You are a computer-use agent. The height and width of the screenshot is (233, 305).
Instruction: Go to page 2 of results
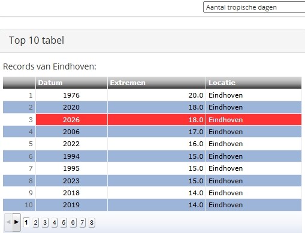pos(35,222)
